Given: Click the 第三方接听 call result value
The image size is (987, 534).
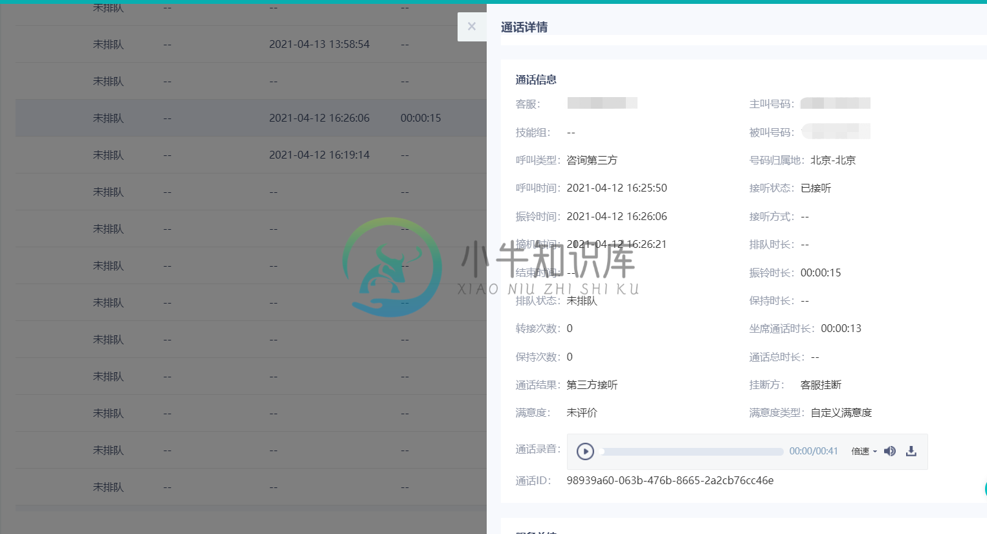Looking at the screenshot, I should click(x=592, y=384).
